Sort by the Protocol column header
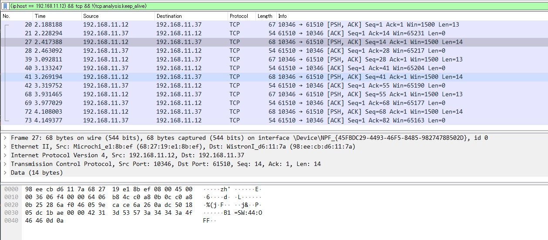The width and height of the screenshot is (548, 240). (x=239, y=16)
